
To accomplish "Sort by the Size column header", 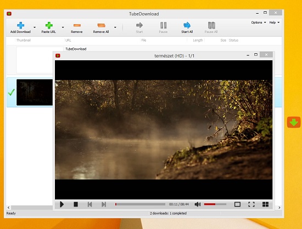I will (223, 40).
